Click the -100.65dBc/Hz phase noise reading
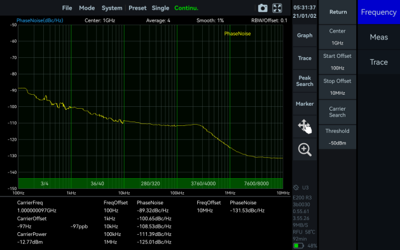Image resolution: width=400 pixels, height=250 pixels. pyautogui.click(x=154, y=219)
